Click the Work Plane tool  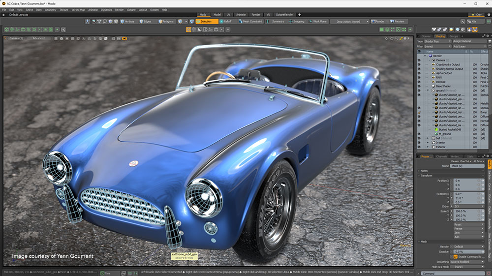[x=317, y=22]
